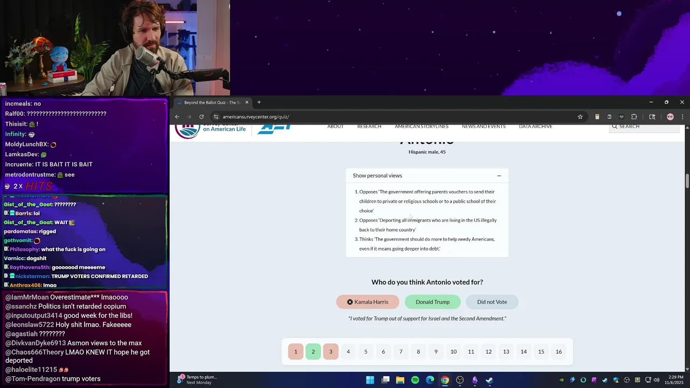
Task: Click the magnifier icon in site search
Action: click(x=615, y=127)
